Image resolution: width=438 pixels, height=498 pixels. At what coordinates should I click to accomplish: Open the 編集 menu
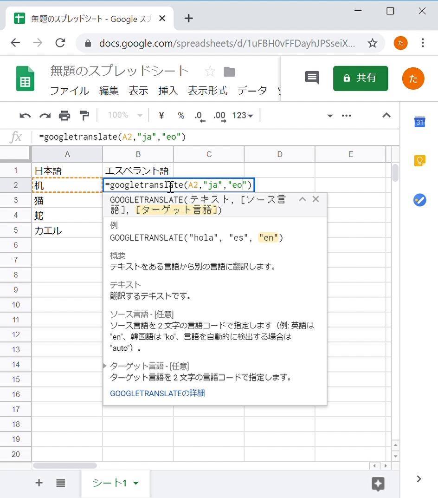point(109,91)
